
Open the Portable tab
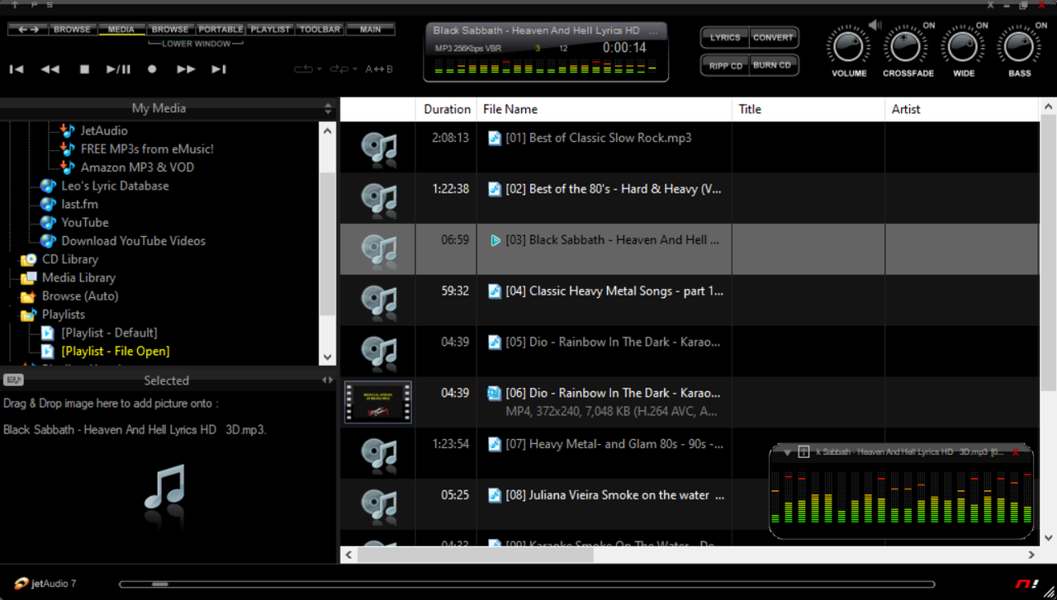pos(220,30)
